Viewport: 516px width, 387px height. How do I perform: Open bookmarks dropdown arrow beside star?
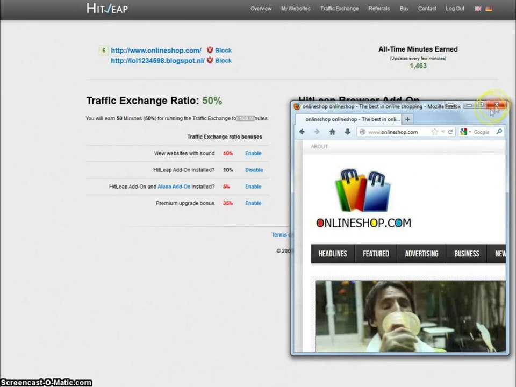point(443,132)
